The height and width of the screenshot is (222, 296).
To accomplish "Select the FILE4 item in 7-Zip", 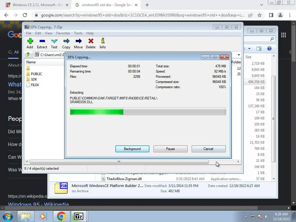I will [x=32, y=85].
